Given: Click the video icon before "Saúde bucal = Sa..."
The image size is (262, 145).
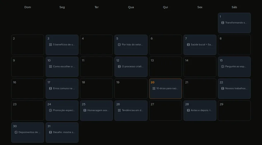Looking at the screenshot, I should (188, 45).
